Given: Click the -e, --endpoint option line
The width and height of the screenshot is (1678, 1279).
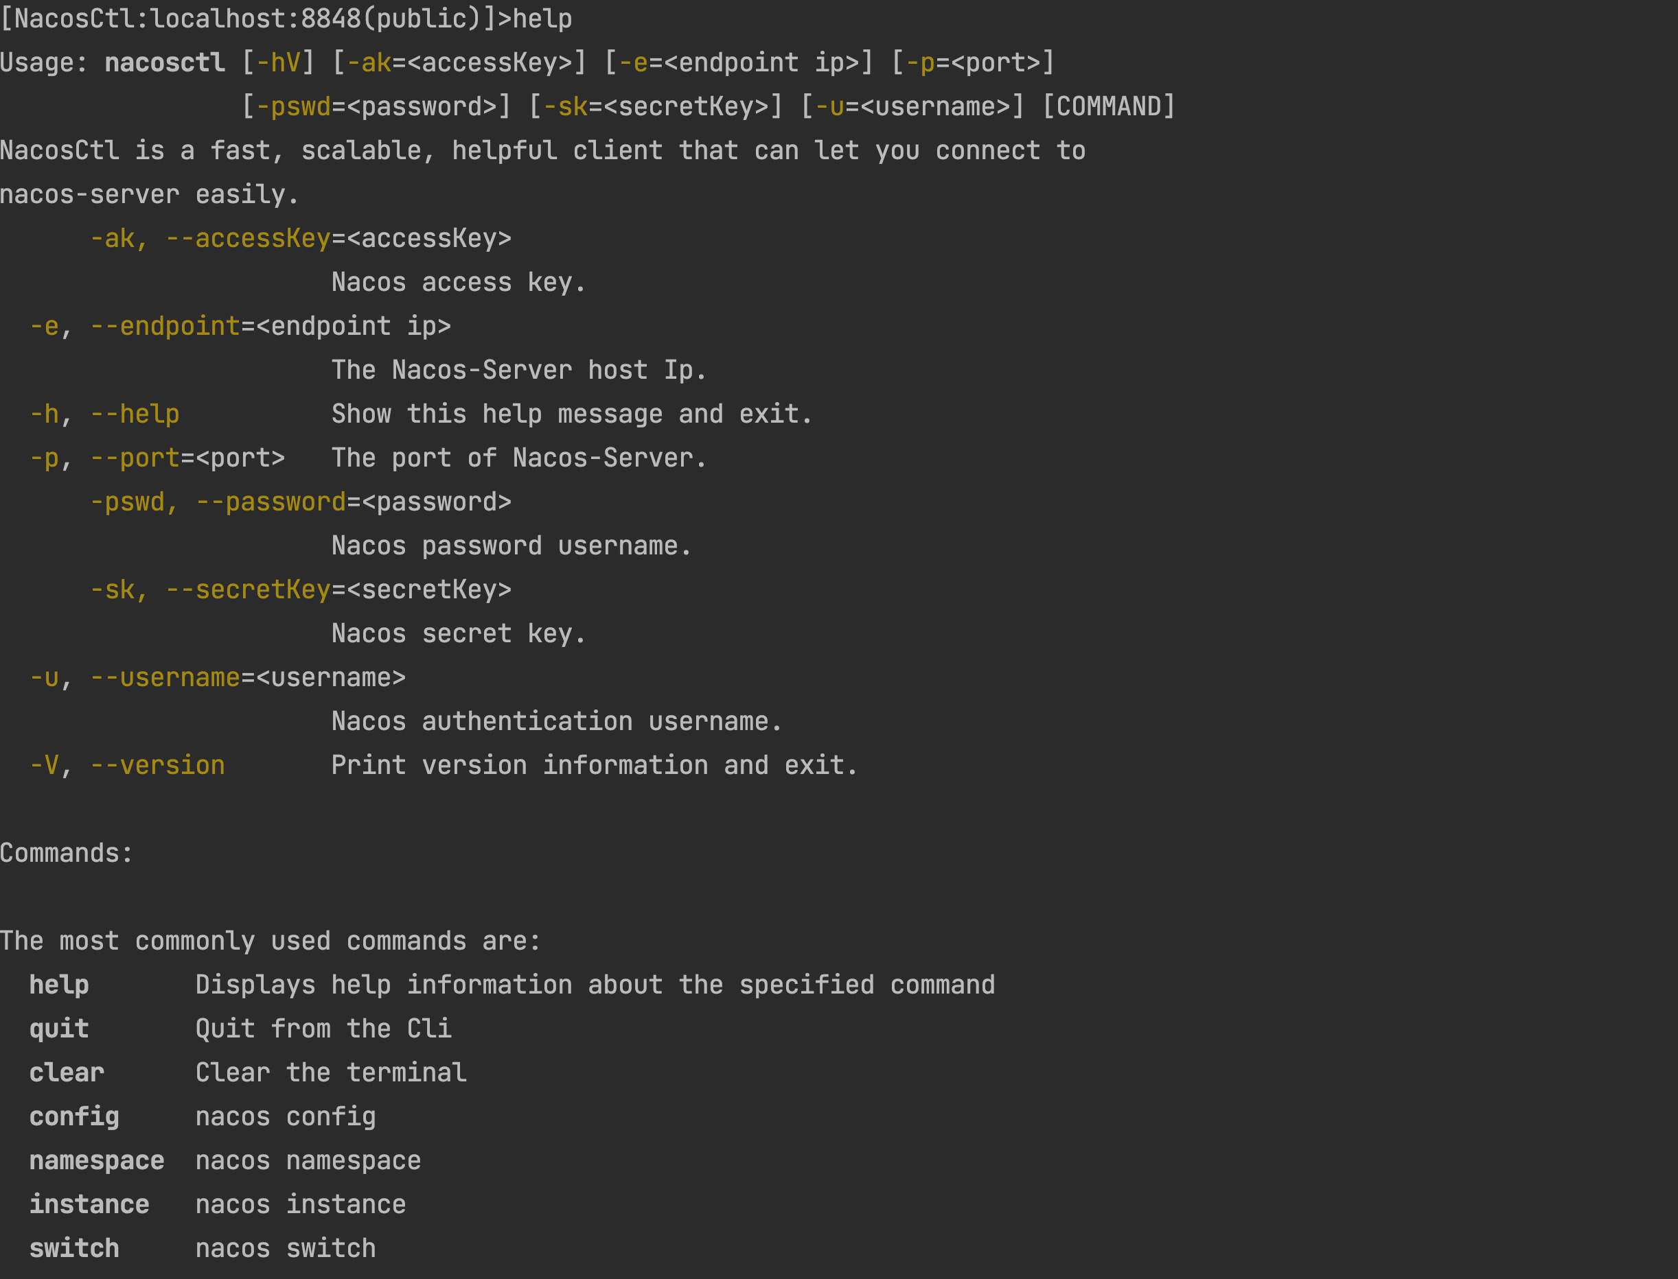Looking at the screenshot, I should point(241,326).
